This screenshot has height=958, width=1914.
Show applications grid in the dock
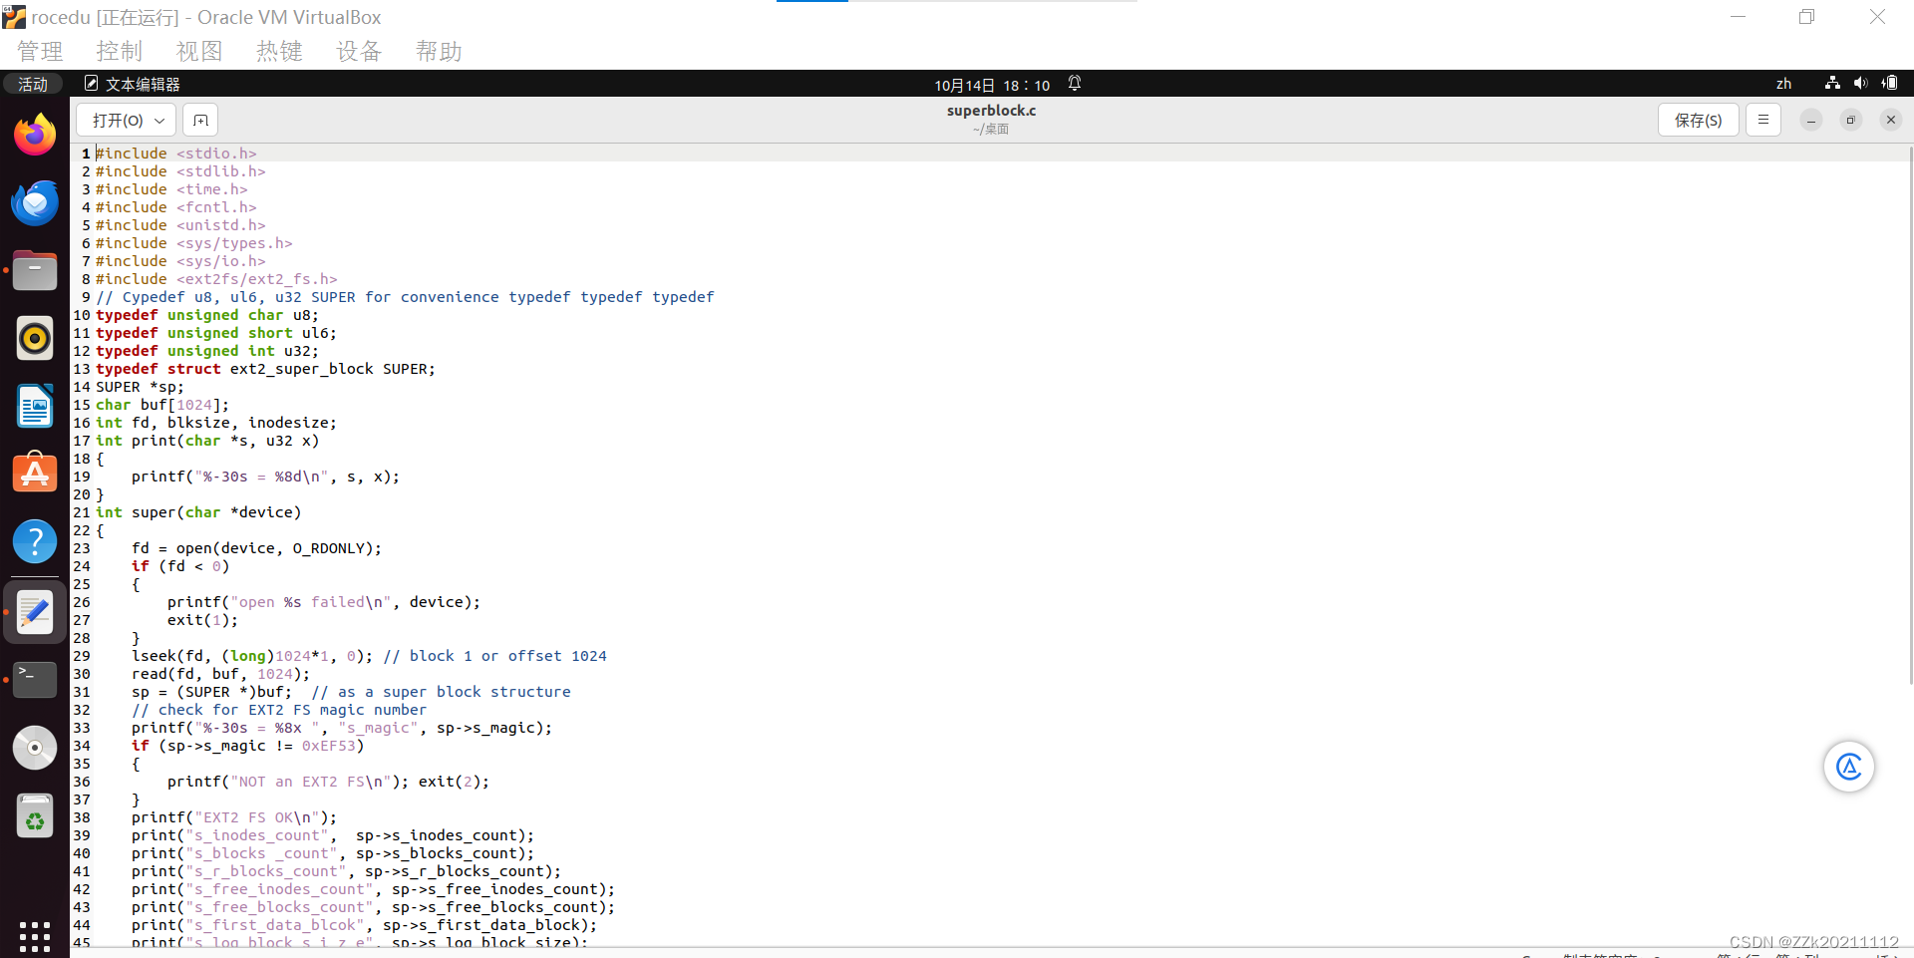pos(35,937)
